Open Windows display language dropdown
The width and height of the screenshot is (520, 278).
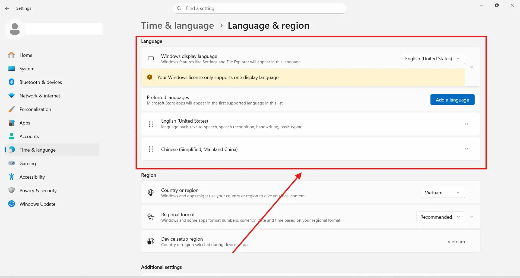433,59
